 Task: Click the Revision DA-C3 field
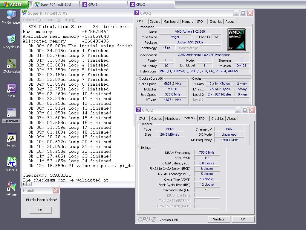click(x=241, y=66)
